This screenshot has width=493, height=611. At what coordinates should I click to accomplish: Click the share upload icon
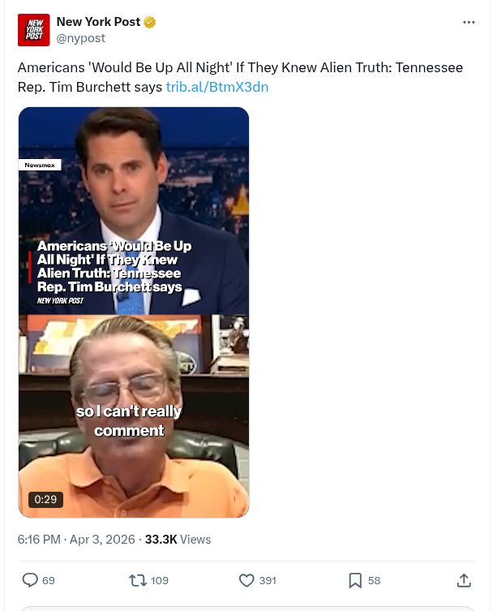click(x=464, y=580)
